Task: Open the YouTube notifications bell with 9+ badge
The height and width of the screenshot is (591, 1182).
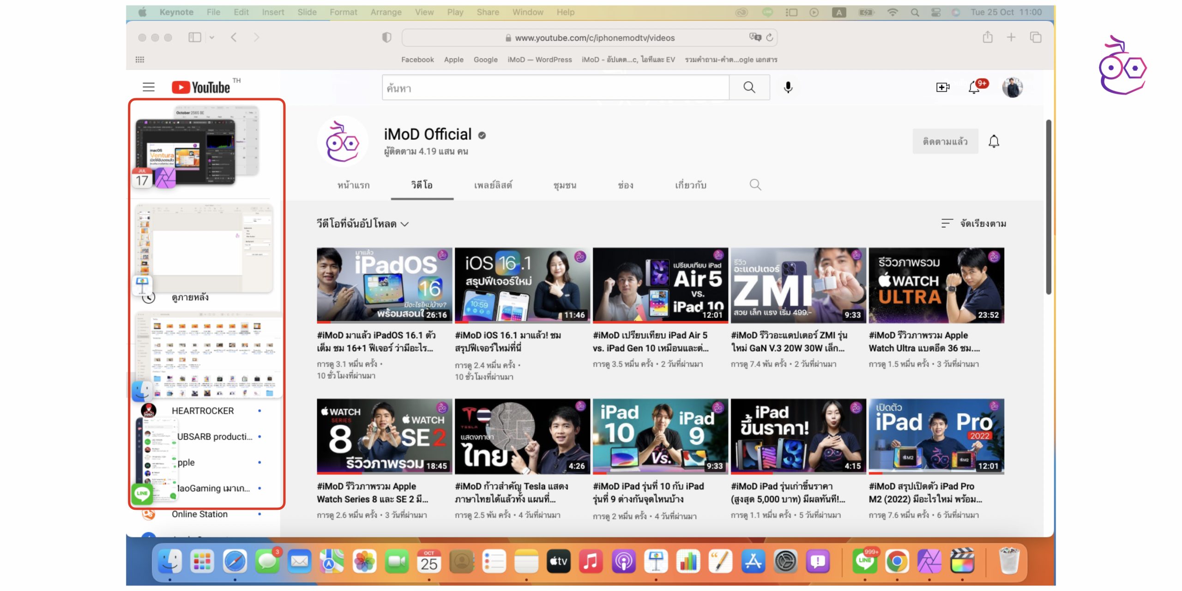Action: 974,87
